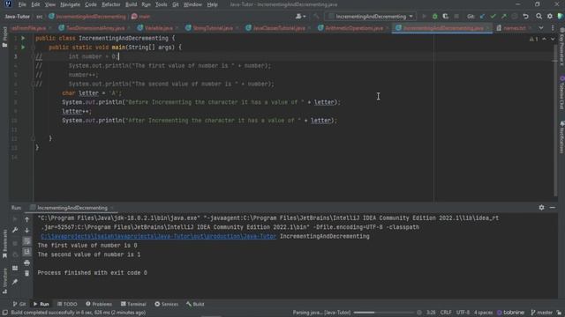The width and height of the screenshot is (565, 317).
Task: Open Run panel settings gear
Action: point(541,208)
